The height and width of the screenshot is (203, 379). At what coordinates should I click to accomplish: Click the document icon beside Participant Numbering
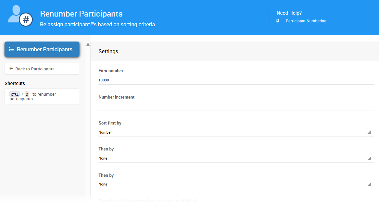(278, 21)
